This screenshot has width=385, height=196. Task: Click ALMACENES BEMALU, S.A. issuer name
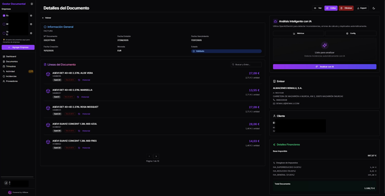pyautogui.click(x=288, y=88)
